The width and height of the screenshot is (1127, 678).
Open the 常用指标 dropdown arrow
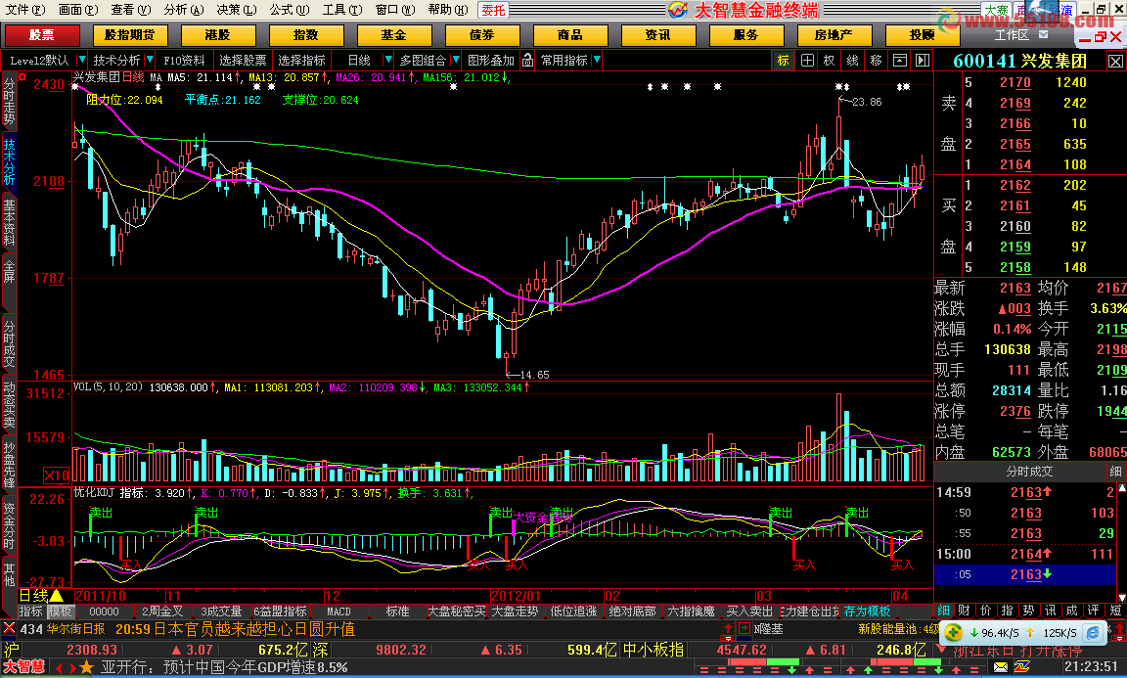[597, 60]
